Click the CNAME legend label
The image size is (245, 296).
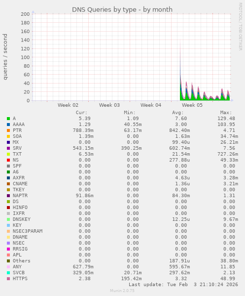tap(20, 184)
